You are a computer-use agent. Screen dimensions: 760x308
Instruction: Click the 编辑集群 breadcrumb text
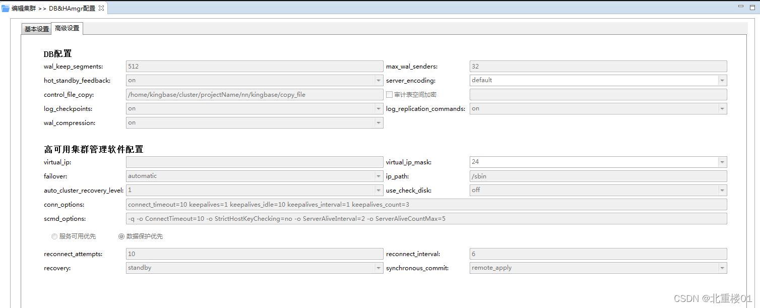point(24,8)
